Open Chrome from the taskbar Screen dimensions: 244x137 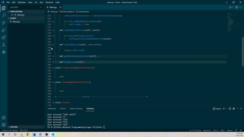[28, 134]
